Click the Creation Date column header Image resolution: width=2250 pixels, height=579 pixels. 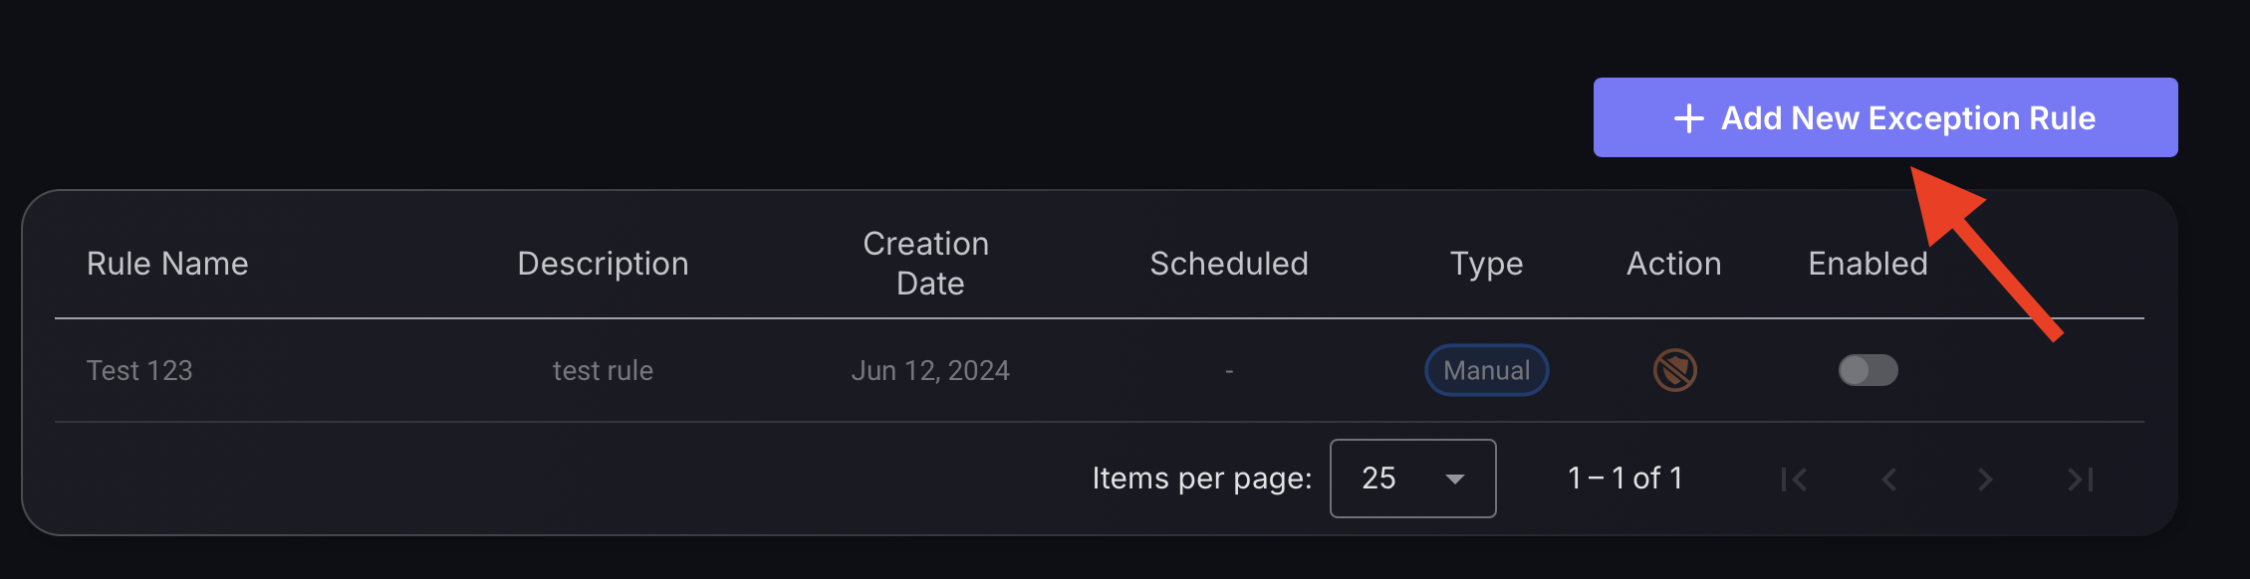click(x=929, y=264)
